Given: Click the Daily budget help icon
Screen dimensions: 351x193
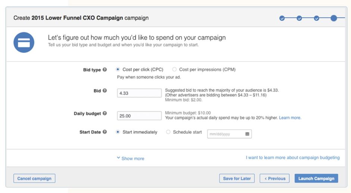Looking at the screenshot, I should point(105,114).
